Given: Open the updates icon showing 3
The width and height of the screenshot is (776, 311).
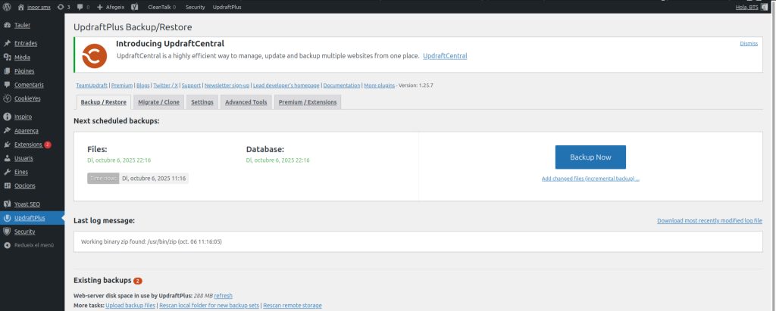Looking at the screenshot, I should (x=64, y=7).
